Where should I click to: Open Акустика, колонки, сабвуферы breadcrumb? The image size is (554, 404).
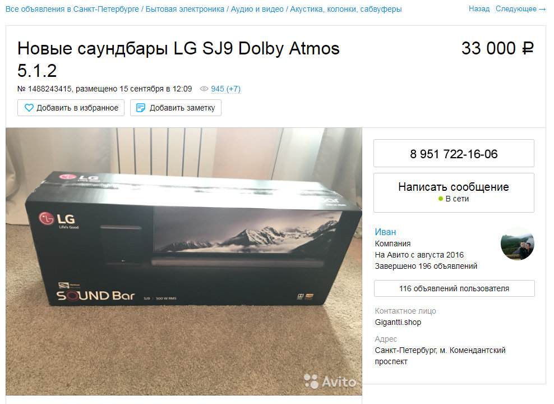(346, 9)
